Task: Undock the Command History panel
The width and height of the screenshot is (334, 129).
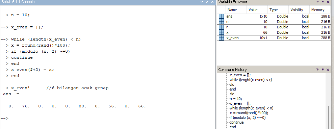Action: tap(323, 70)
